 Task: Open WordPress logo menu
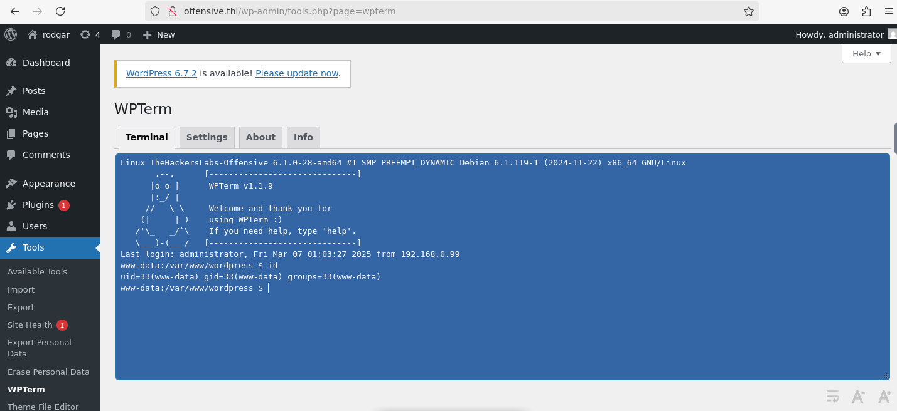tap(11, 34)
